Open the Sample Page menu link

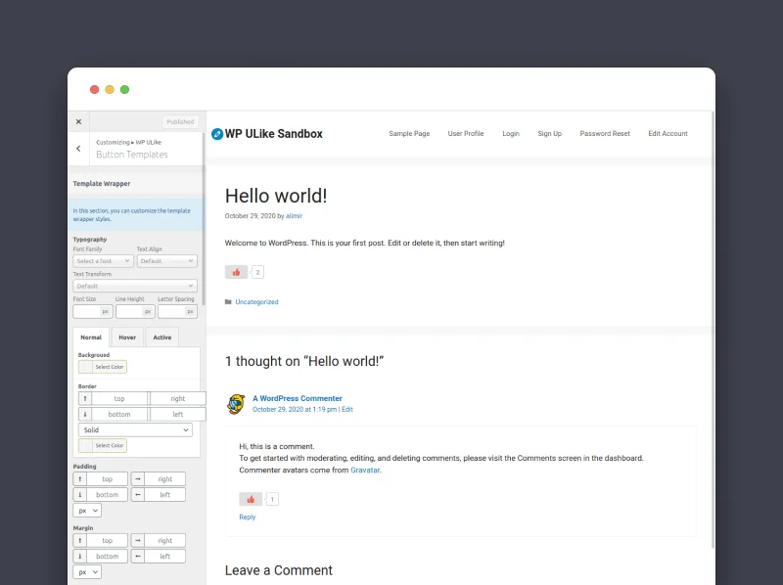point(409,134)
